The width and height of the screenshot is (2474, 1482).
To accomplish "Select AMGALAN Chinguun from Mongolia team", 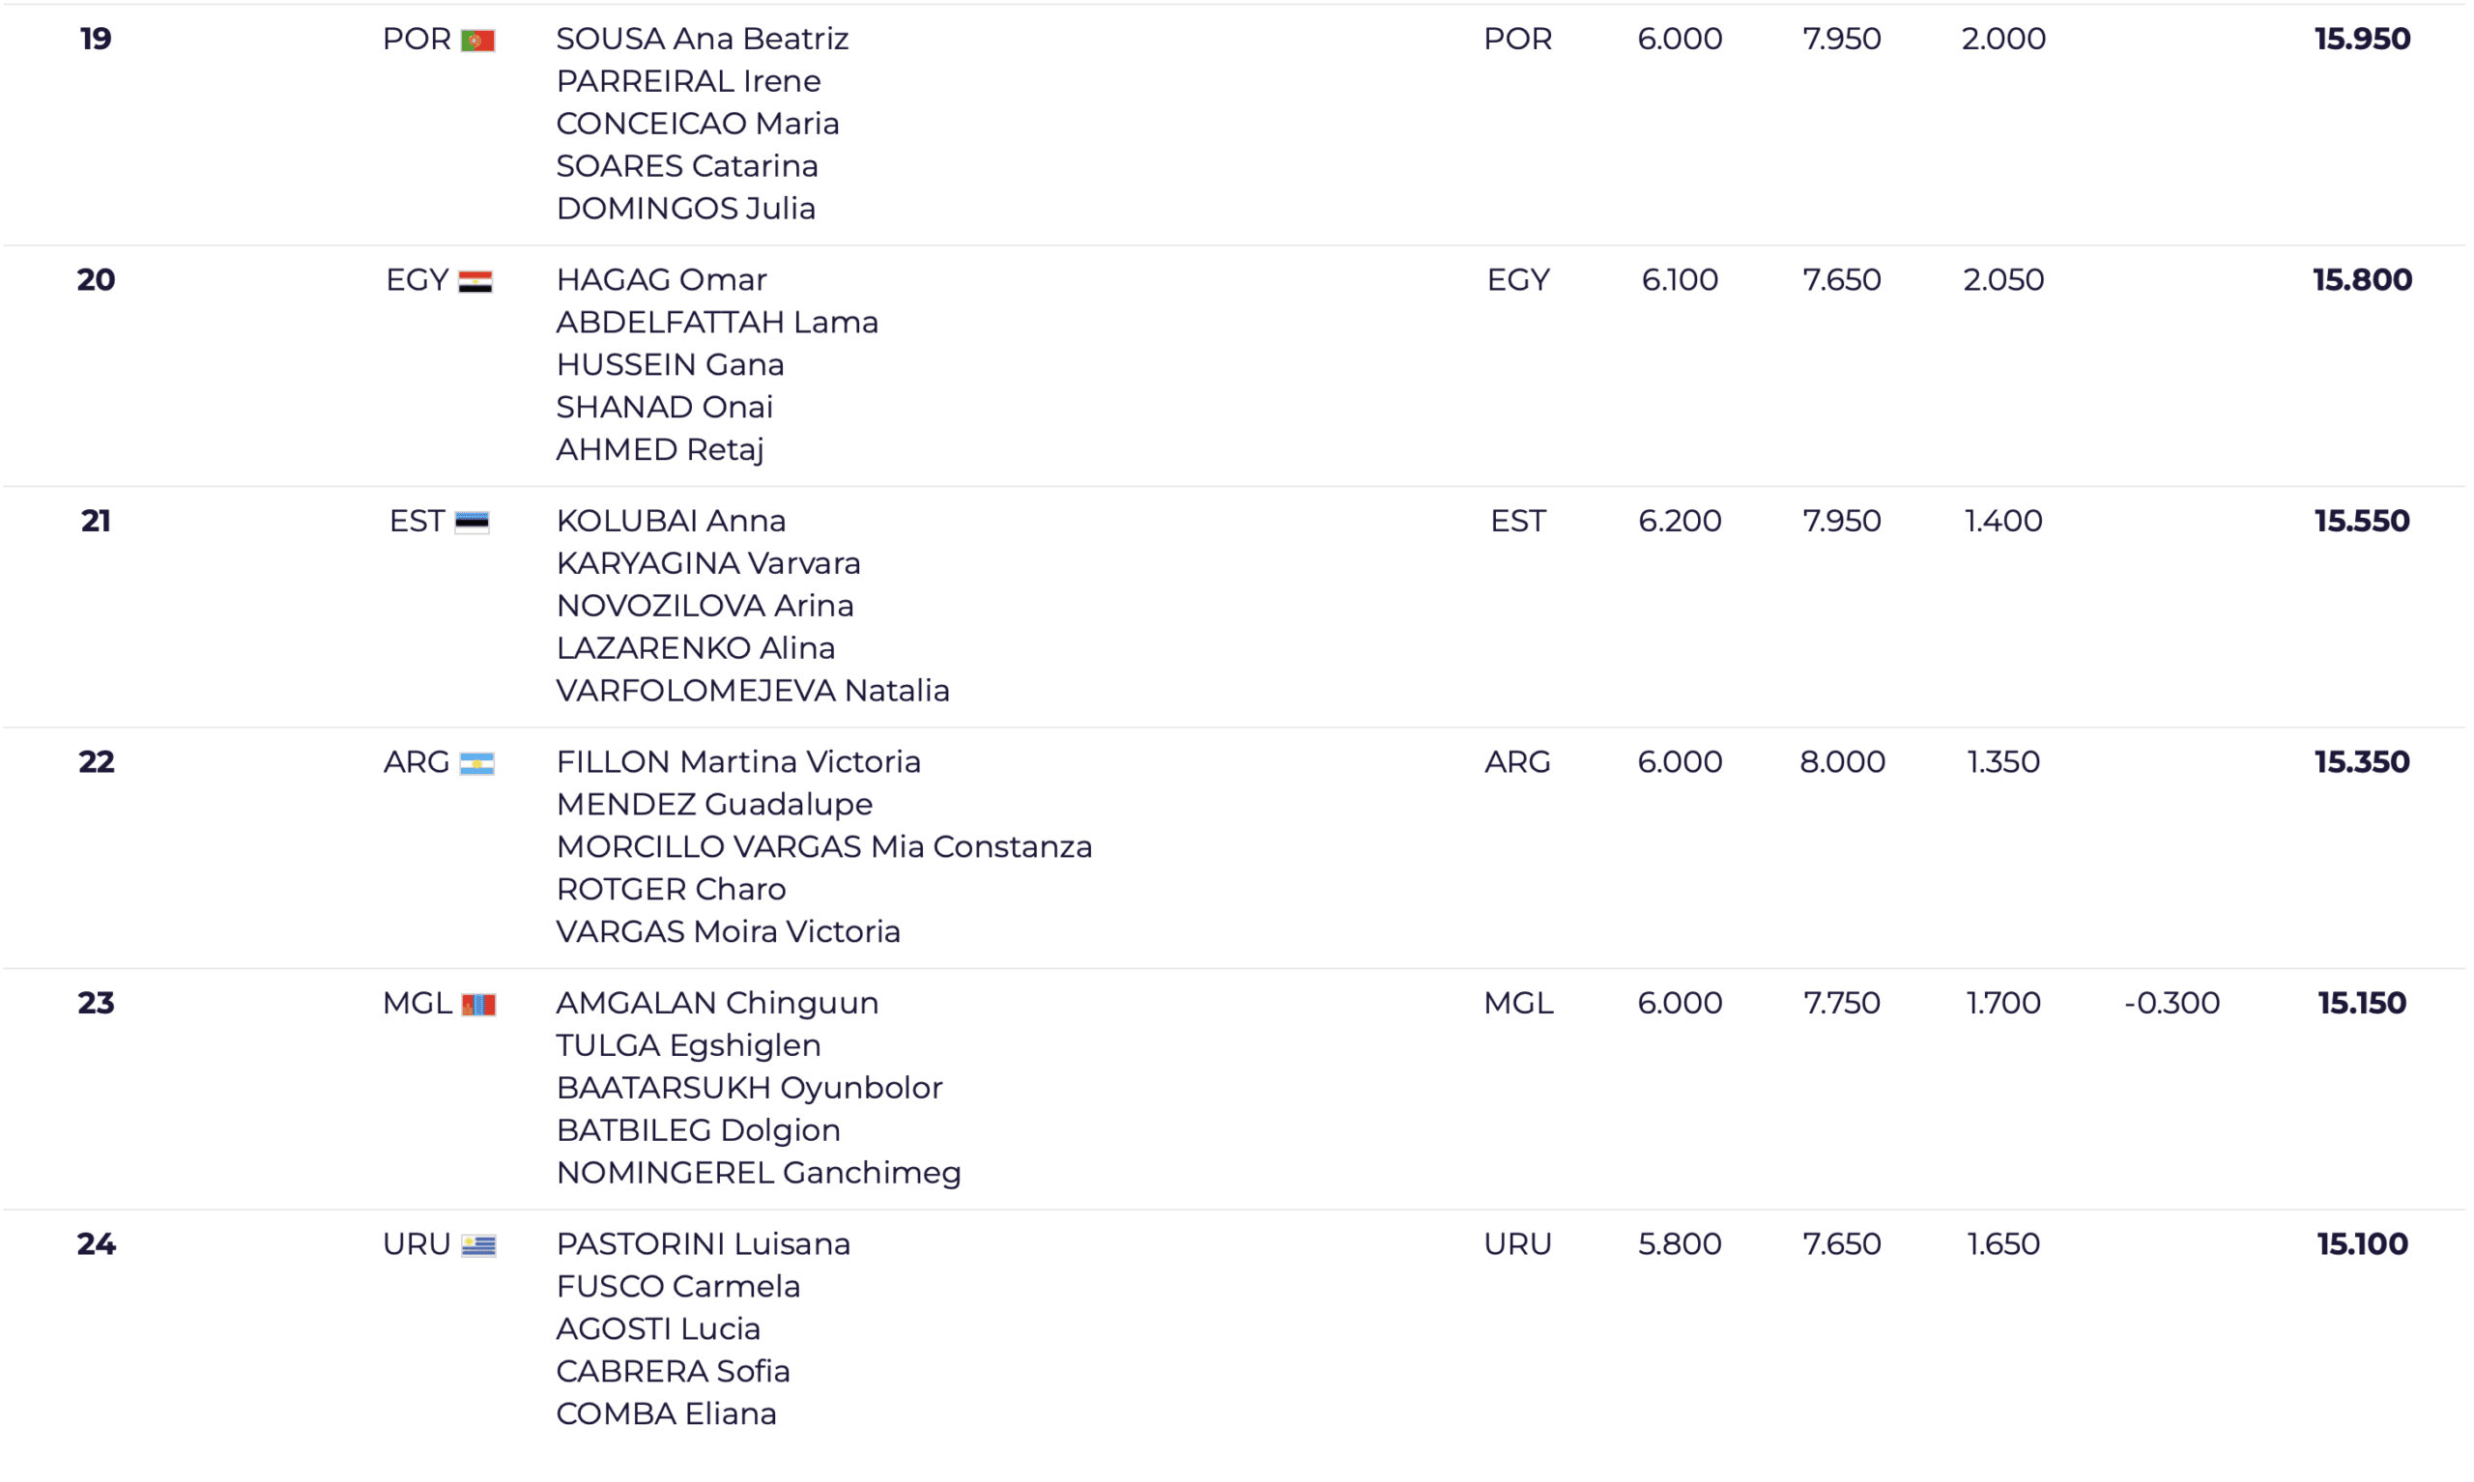I will click(x=717, y=1003).
